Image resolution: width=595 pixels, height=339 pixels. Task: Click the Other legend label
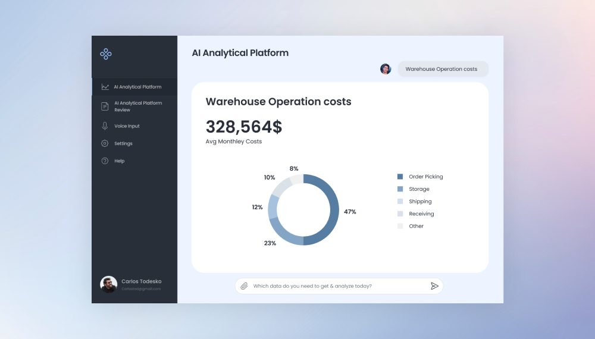click(416, 226)
